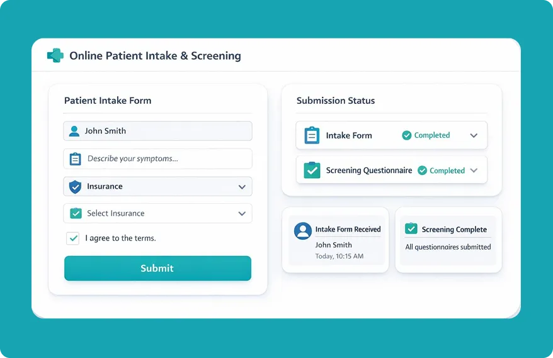This screenshot has height=358, width=553.
Task: Click the user avatar in Intake Form Received
Action: [x=303, y=231]
